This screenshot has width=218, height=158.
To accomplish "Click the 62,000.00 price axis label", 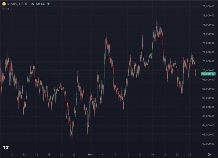I will tap(208, 144).
